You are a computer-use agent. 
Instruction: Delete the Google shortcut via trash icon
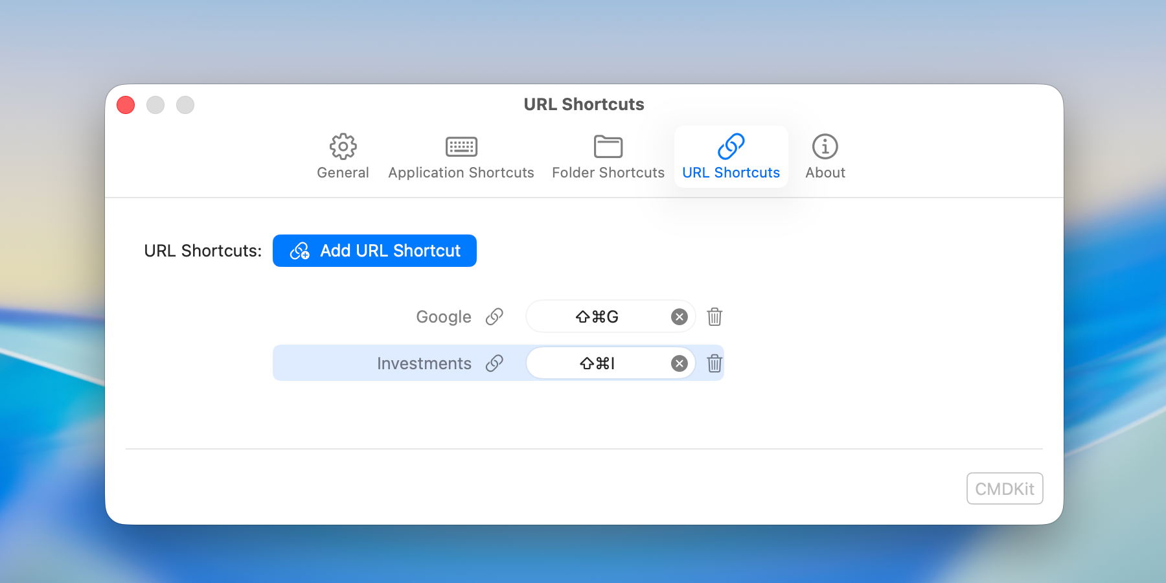pyautogui.click(x=714, y=317)
